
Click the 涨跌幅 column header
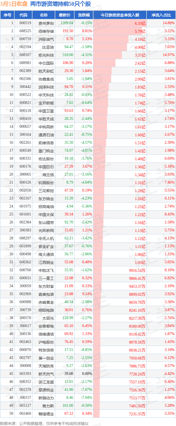[x=84, y=15]
